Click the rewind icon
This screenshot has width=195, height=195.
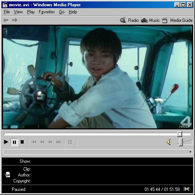click(x=42, y=142)
